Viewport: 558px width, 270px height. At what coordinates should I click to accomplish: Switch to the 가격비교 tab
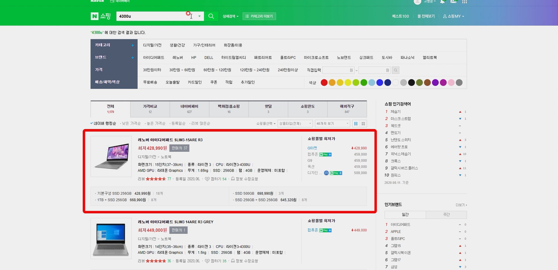point(150,109)
